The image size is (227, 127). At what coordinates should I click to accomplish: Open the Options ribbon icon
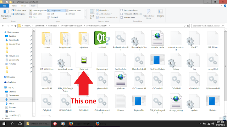pyautogui.click(x=160, y=13)
